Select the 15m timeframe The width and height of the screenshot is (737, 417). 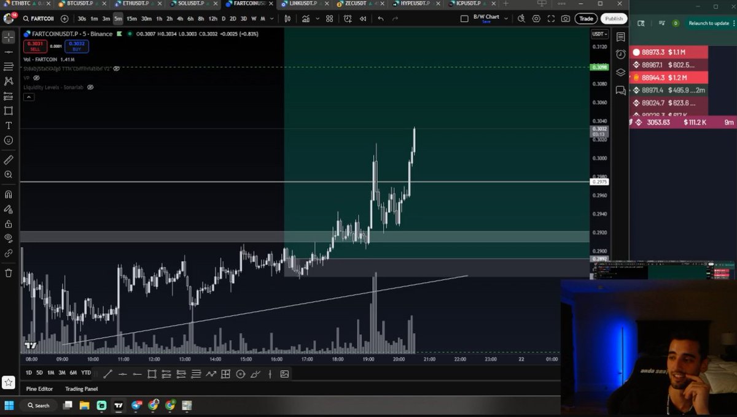point(131,19)
